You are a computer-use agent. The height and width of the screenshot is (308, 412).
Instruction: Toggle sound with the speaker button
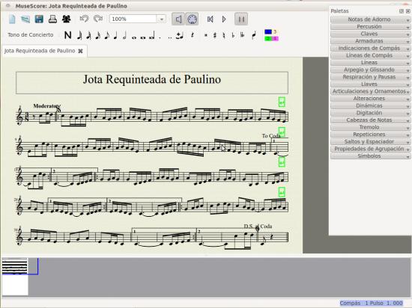[178, 19]
